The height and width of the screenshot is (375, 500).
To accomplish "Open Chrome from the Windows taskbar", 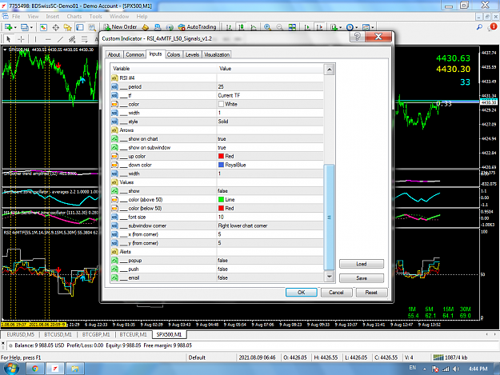I will pos(35,369).
